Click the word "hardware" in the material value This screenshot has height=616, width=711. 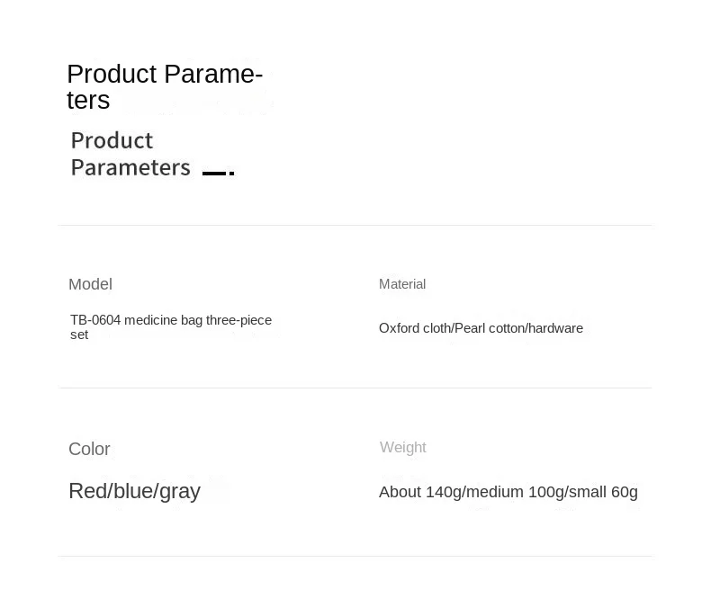555,328
